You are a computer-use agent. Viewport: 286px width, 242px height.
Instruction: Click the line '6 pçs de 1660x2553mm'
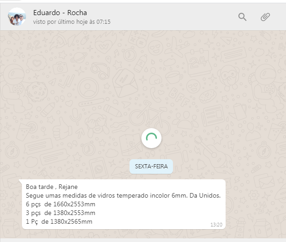[60, 204]
